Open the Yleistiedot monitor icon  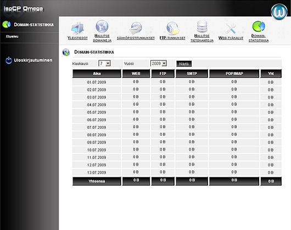click(77, 28)
